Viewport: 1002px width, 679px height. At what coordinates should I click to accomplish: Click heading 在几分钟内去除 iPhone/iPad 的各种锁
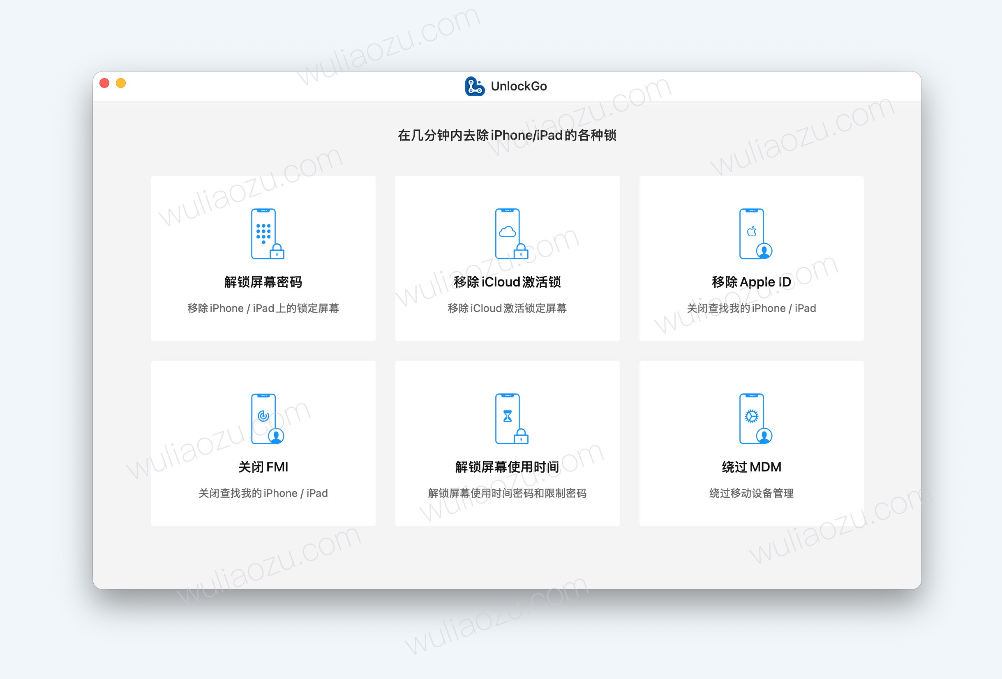[x=507, y=135]
